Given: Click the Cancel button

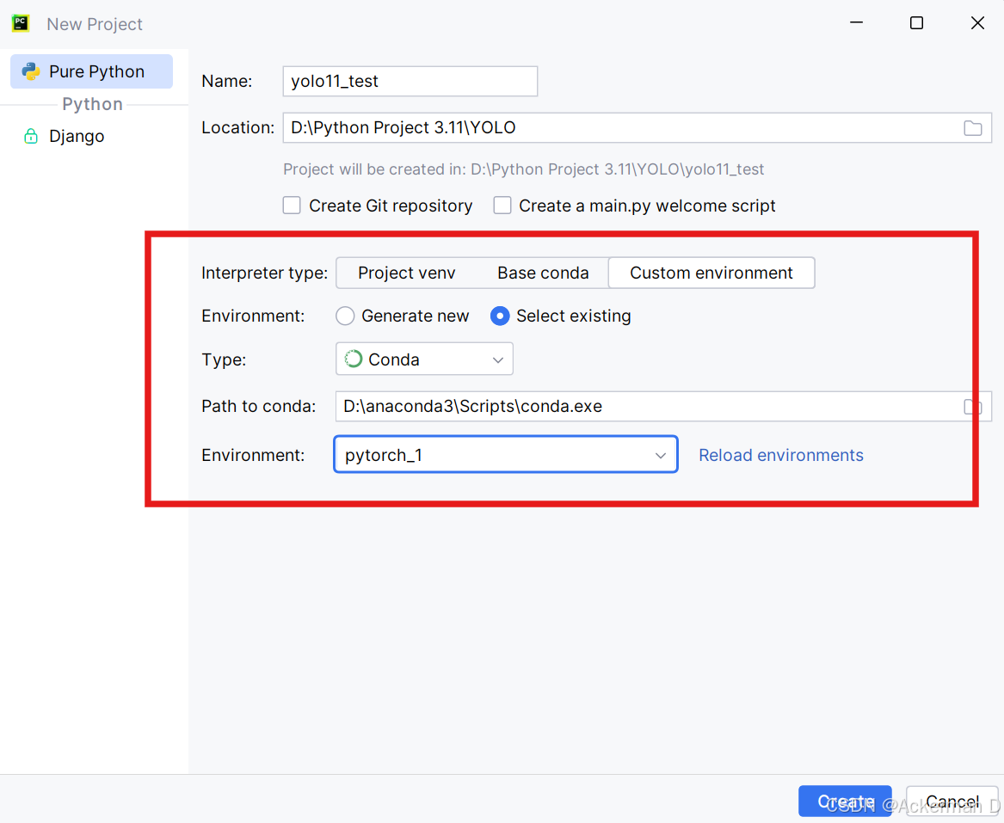Looking at the screenshot, I should click(x=952, y=802).
